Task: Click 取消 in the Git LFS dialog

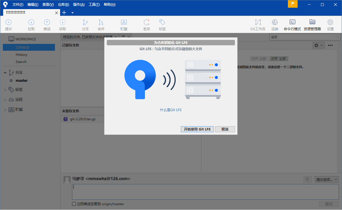Action: [x=225, y=129]
